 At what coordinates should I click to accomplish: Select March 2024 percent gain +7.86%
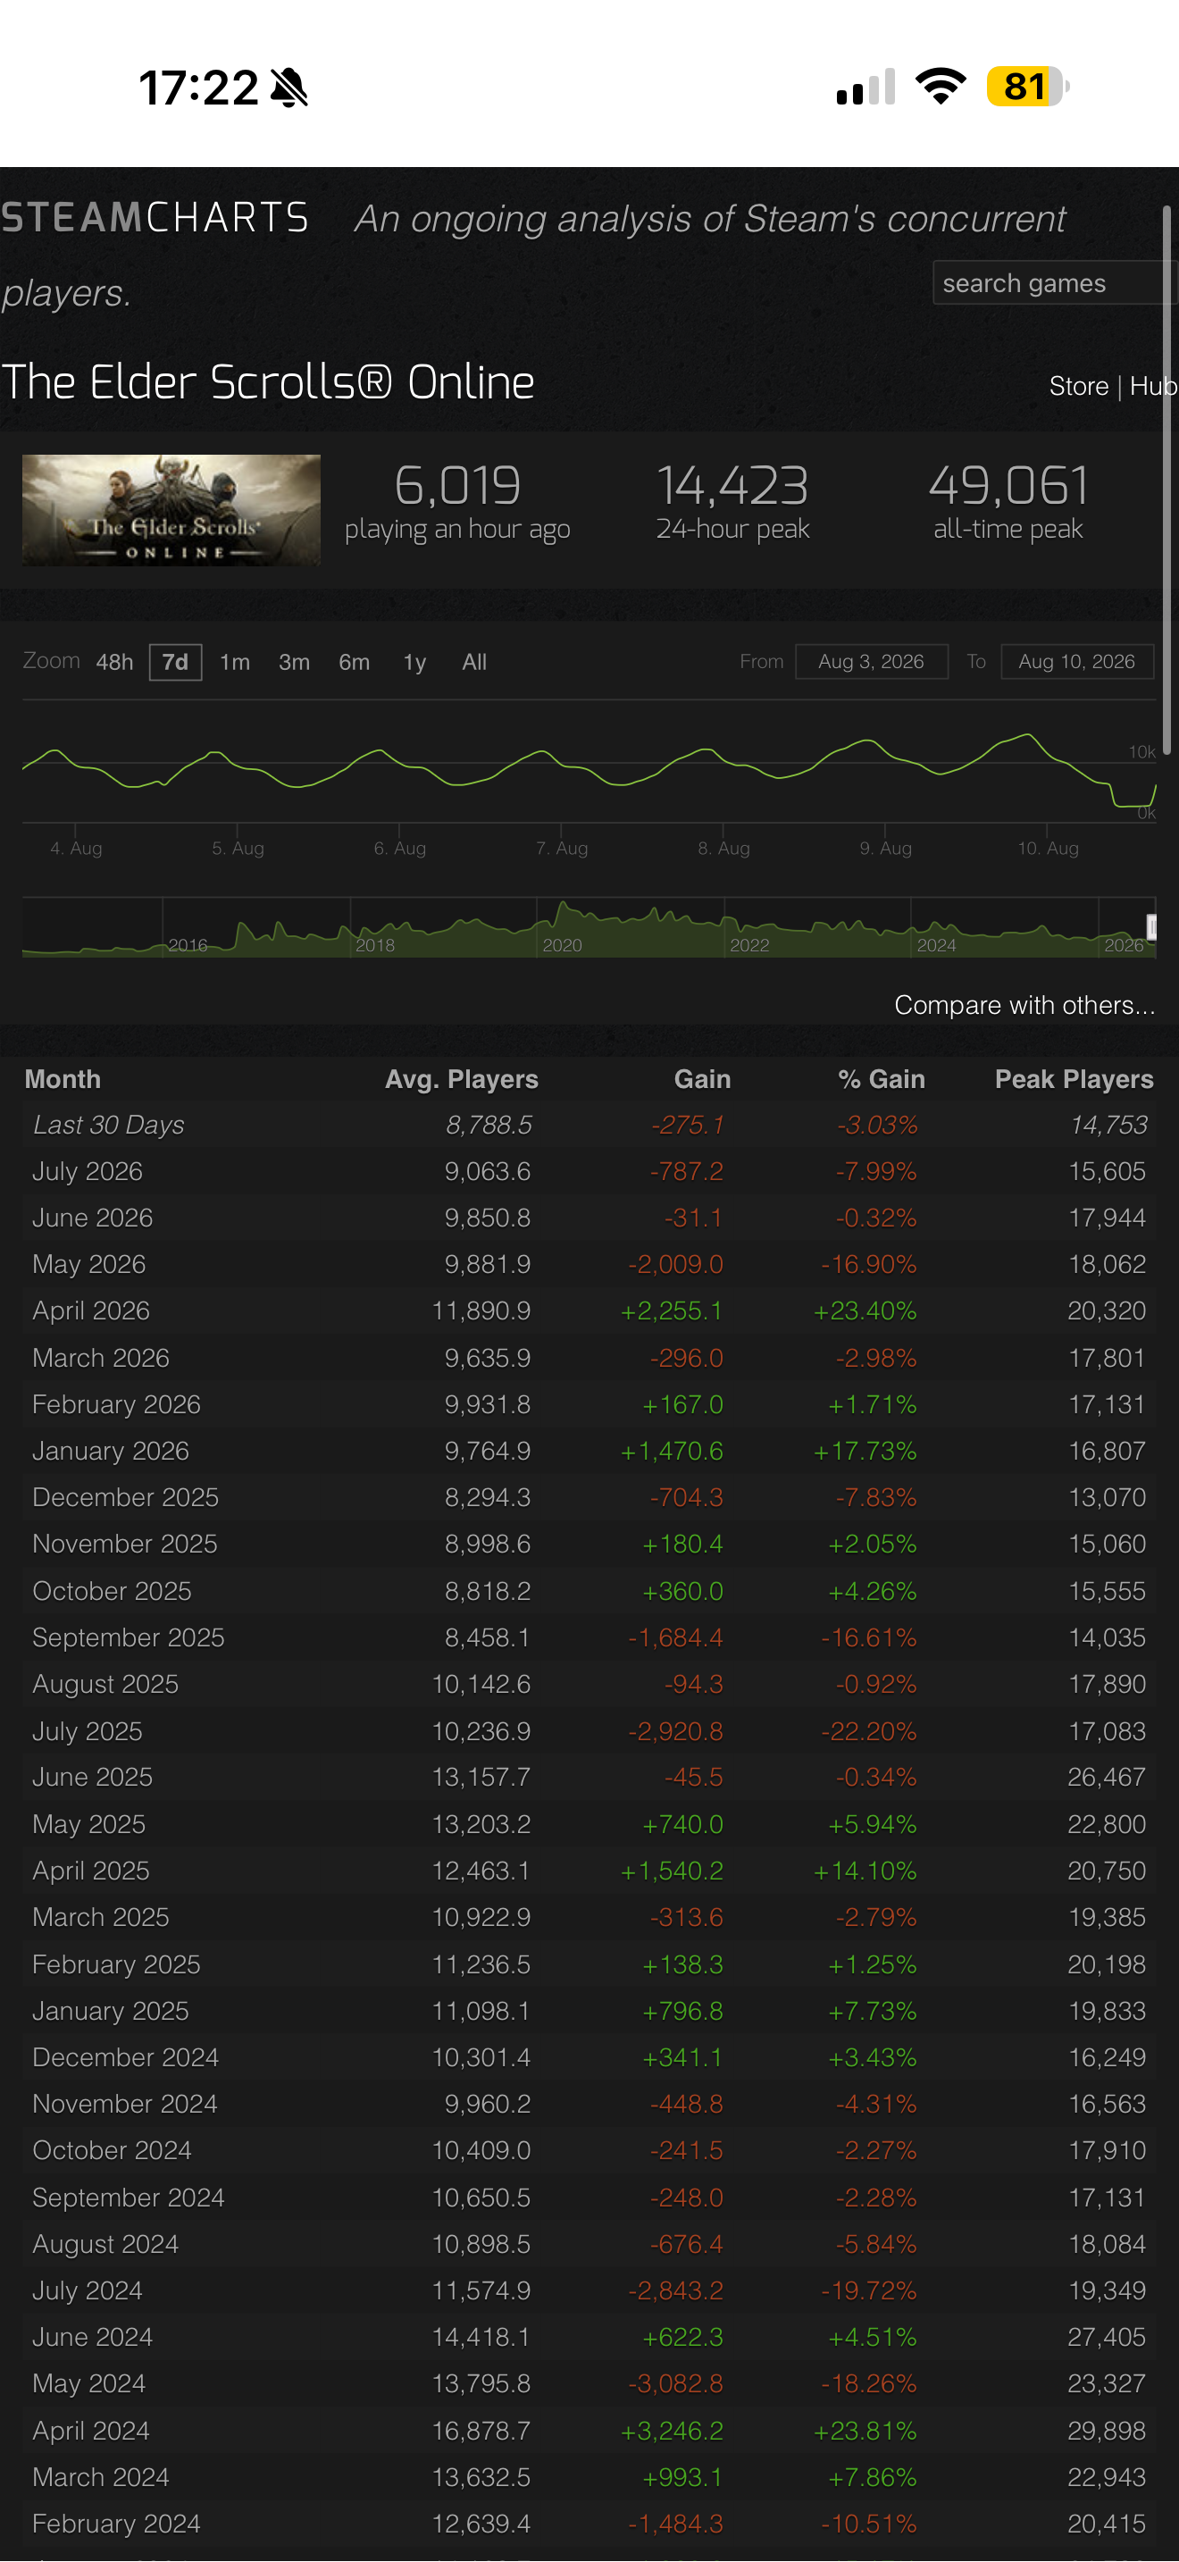click(x=873, y=2476)
